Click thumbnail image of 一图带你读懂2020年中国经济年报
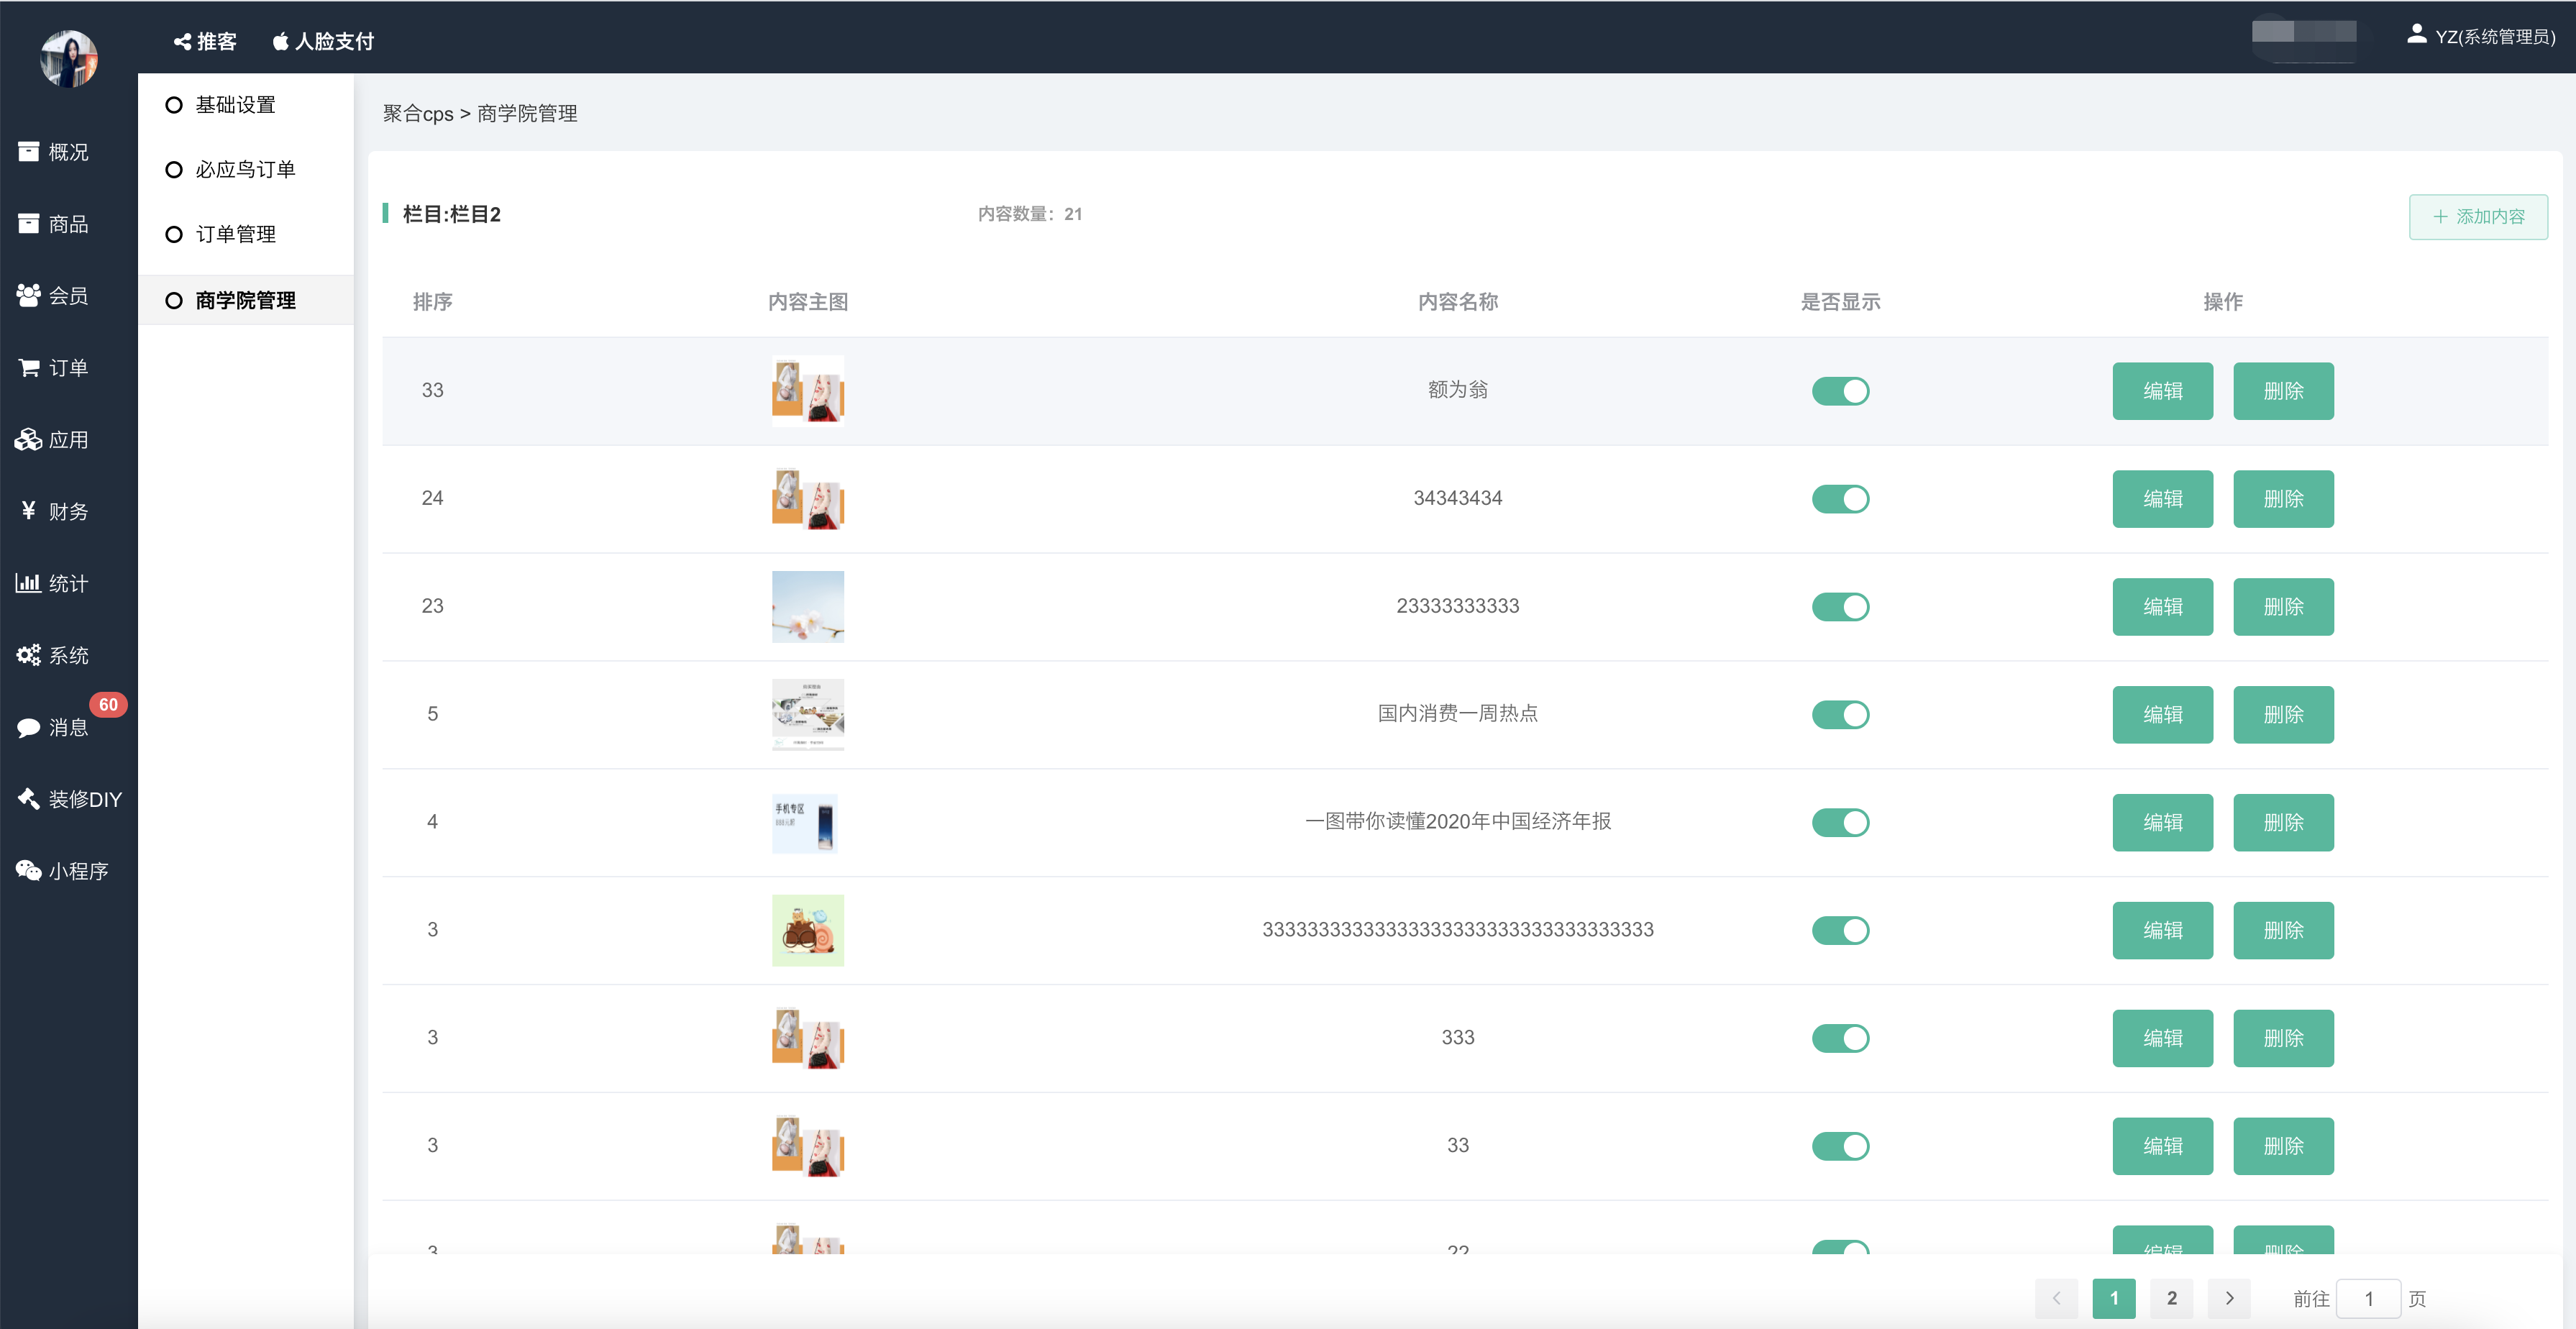Image resolution: width=2576 pixels, height=1329 pixels. pos(807,823)
